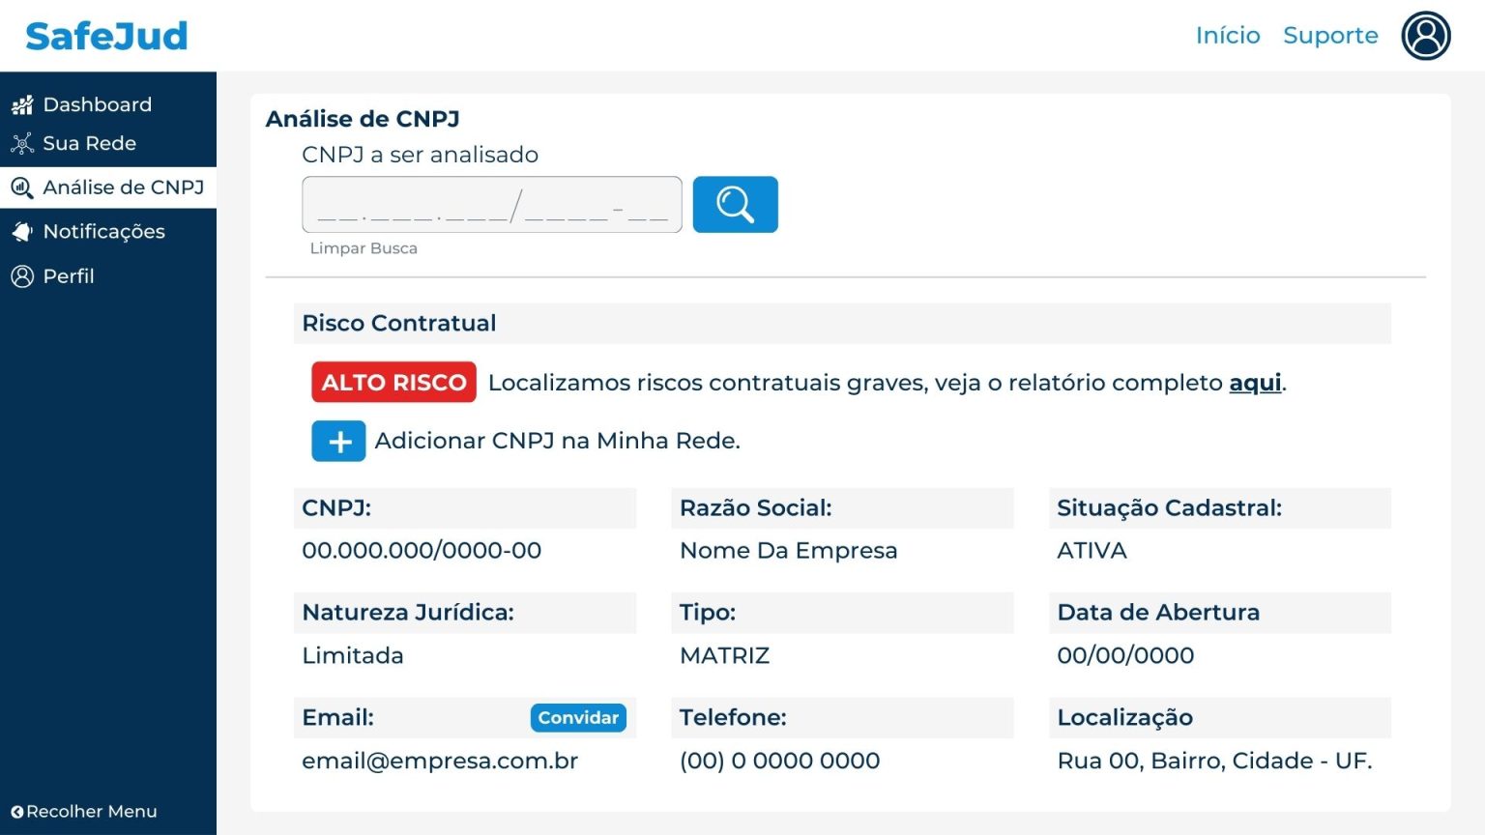
Task: Open Sua Rede via its network icon
Action: click(21, 143)
